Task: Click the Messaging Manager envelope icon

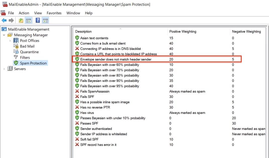Action: [x=10, y=35]
